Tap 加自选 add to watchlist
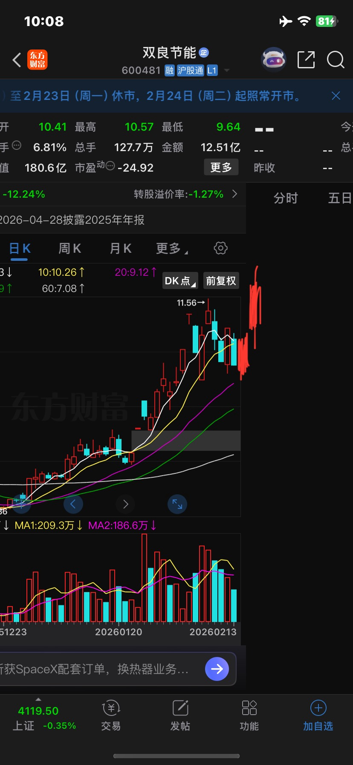This screenshot has width=353, height=765. (318, 716)
